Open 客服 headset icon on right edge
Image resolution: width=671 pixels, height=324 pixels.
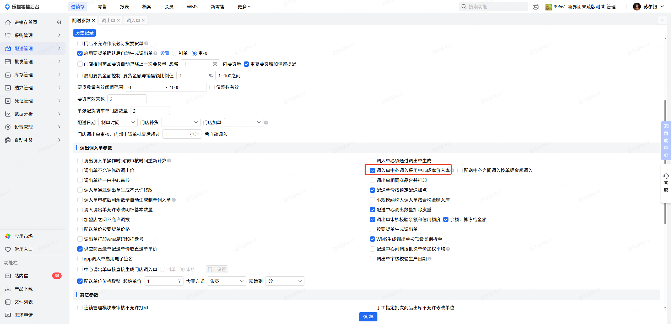[666, 176]
